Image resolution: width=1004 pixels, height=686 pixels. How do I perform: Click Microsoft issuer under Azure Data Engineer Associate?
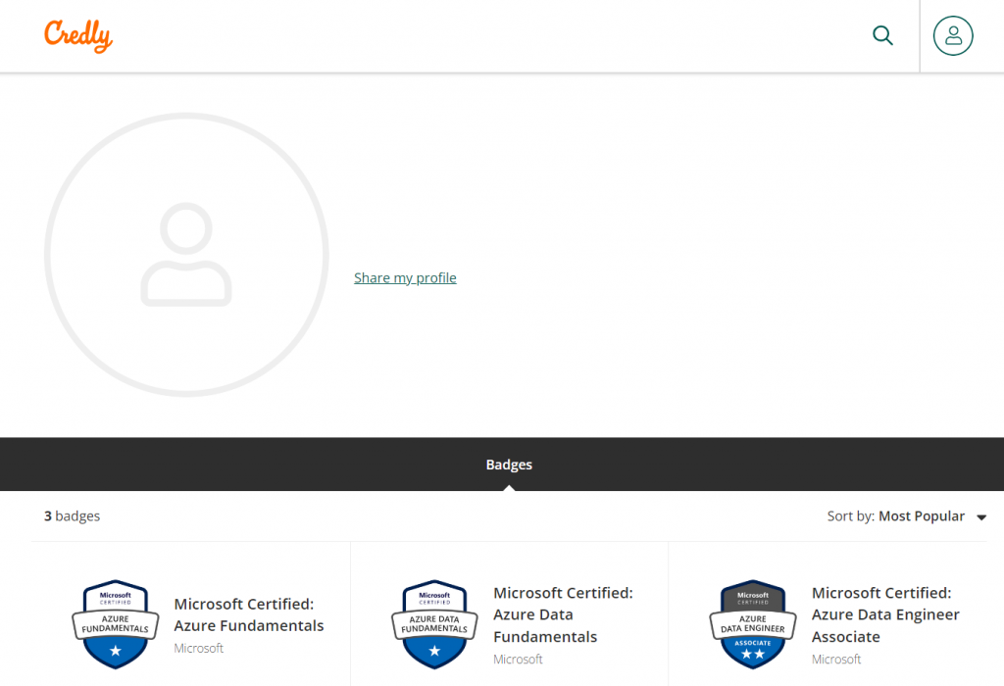click(x=836, y=660)
